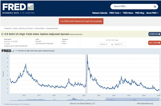Screen dimensions: 161x106
Task: Click the series legend label in chart
Action: [x=36, y=51]
